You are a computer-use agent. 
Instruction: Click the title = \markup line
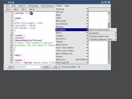point(35,63)
